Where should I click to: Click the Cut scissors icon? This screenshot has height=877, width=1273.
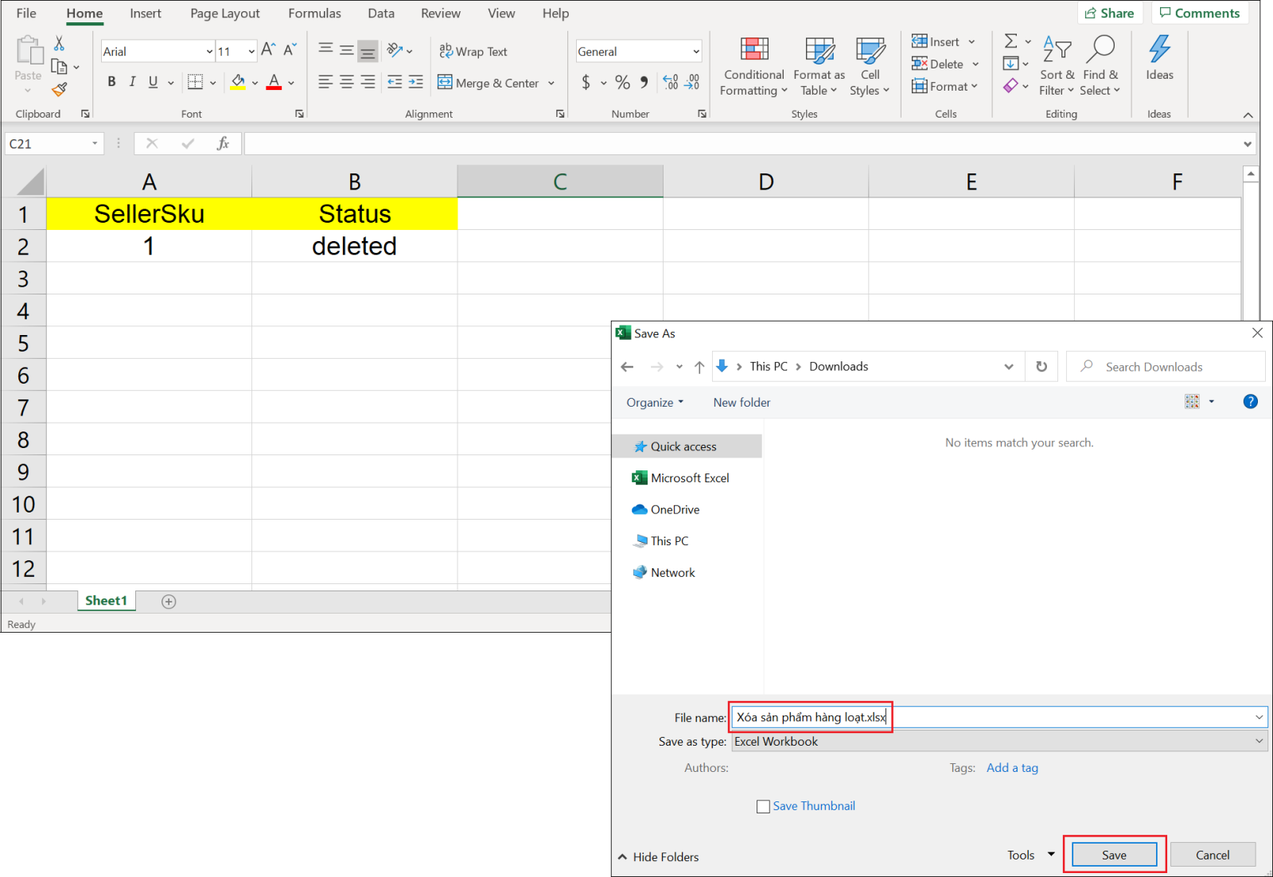59,44
